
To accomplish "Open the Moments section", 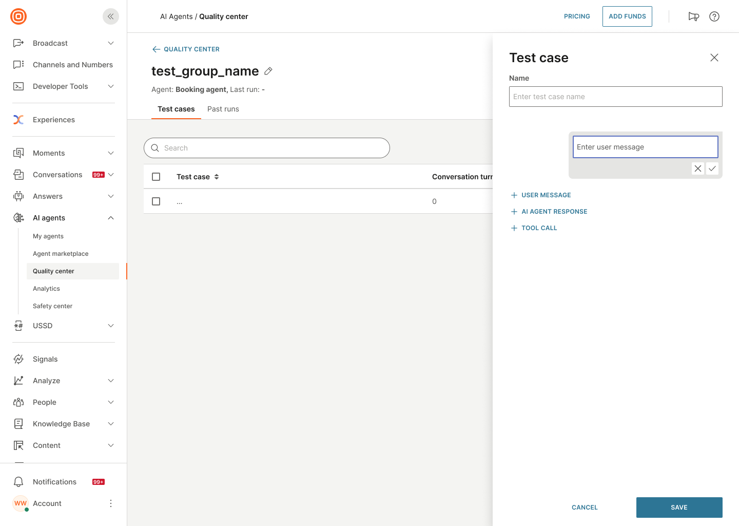I will 49,153.
